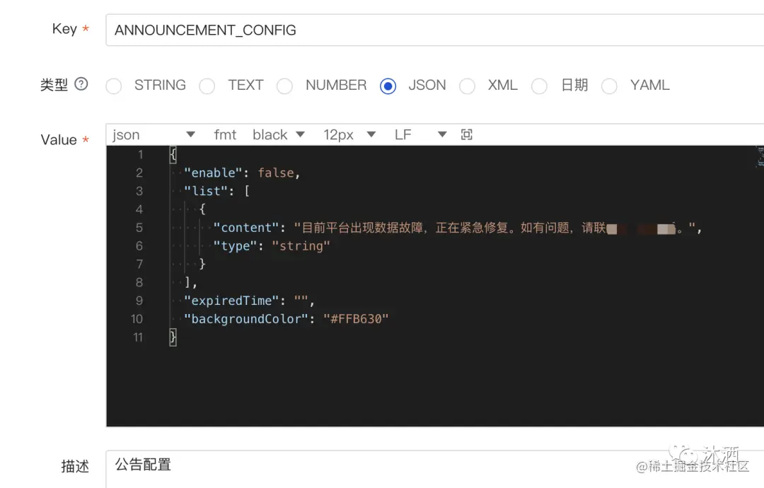Click the "backgroundColor" key on line 10
The image size is (764, 488).
[246, 319]
